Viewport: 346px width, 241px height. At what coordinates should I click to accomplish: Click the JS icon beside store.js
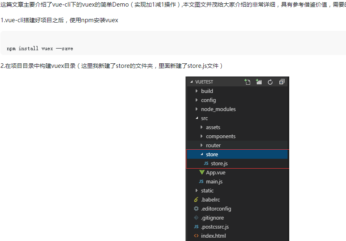point(206,163)
